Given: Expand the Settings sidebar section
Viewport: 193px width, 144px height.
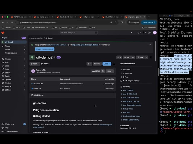Looking at the screenshot, I should point(14,90).
